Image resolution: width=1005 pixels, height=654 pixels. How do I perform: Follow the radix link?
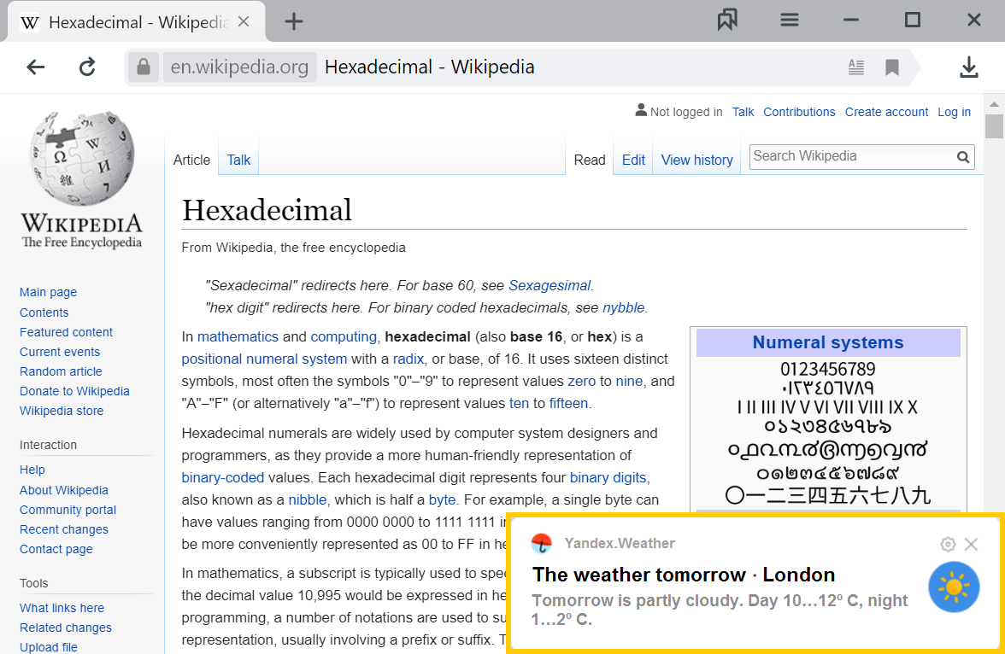[408, 359]
